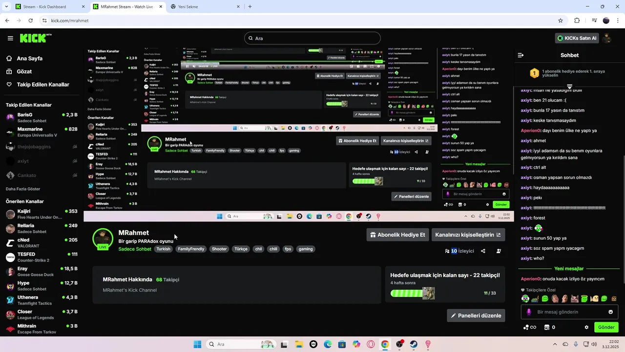This screenshot has width=625, height=352.
Task: Go back with the browser arrow
Action: click(x=7, y=21)
